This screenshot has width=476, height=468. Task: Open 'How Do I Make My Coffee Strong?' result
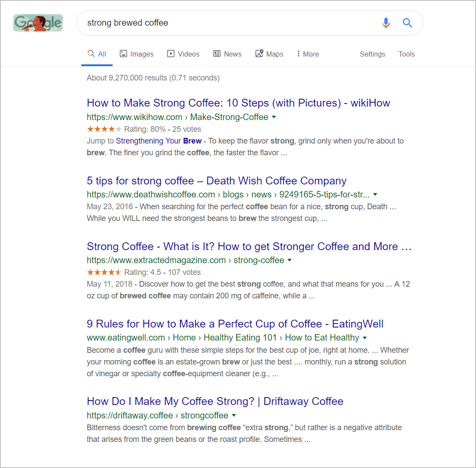click(215, 401)
